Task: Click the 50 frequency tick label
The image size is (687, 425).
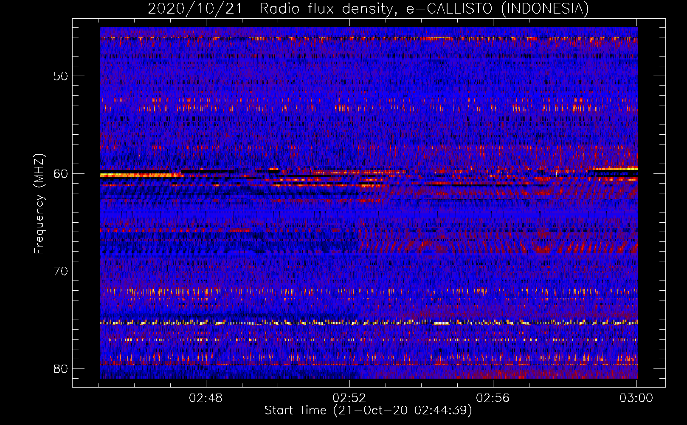Action: 61,76
